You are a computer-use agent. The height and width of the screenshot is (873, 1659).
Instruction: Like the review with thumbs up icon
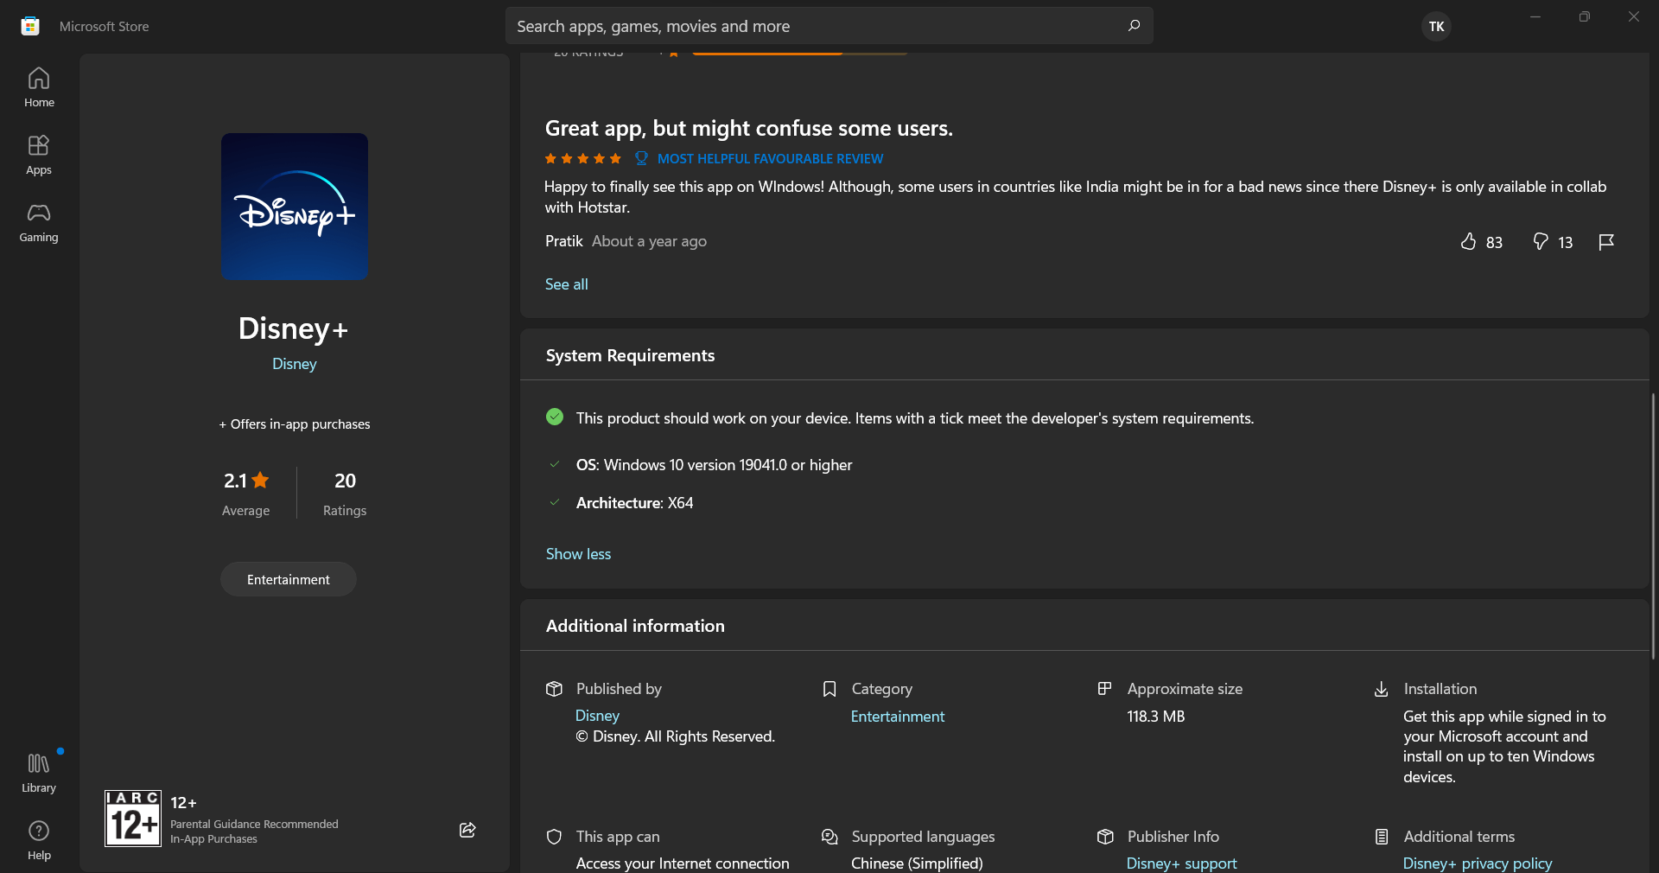[x=1468, y=242]
